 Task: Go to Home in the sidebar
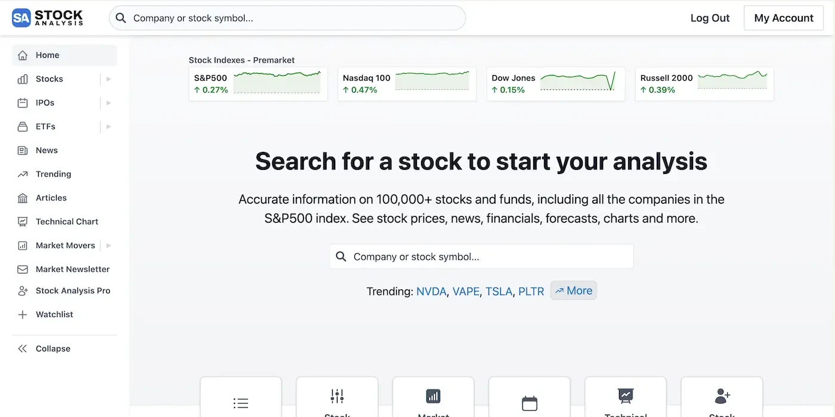64,55
